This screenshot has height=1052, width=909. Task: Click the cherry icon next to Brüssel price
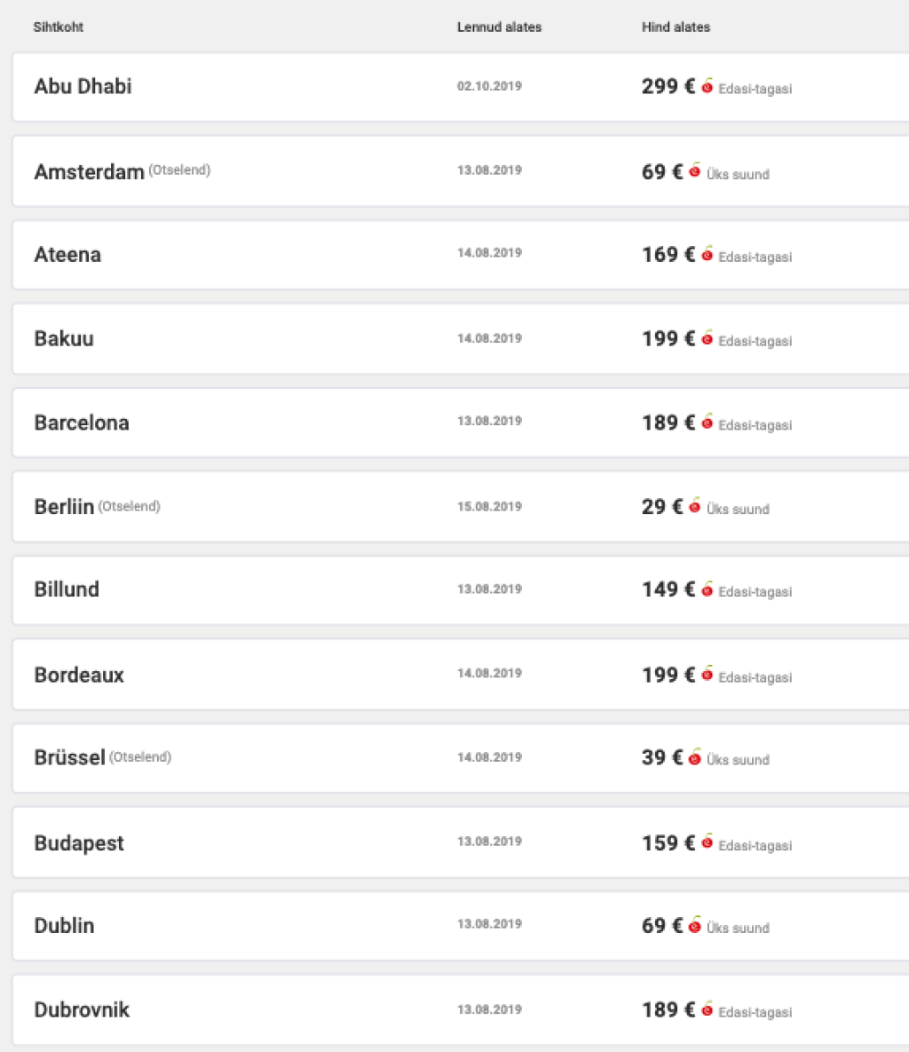(695, 757)
